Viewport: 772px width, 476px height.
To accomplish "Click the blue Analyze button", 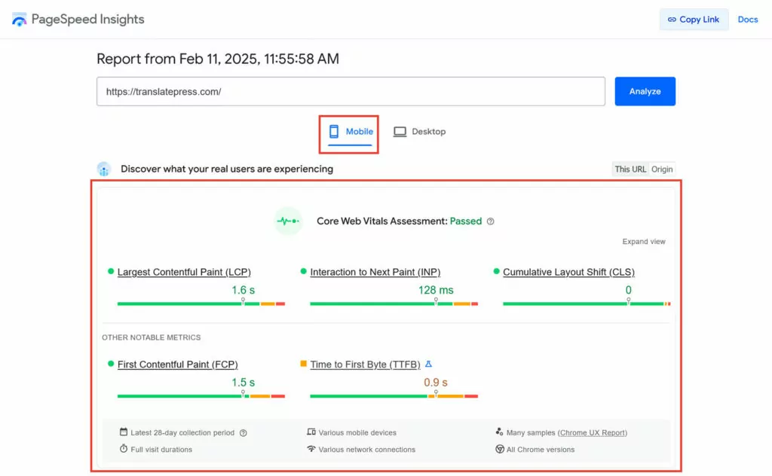I will [x=645, y=91].
